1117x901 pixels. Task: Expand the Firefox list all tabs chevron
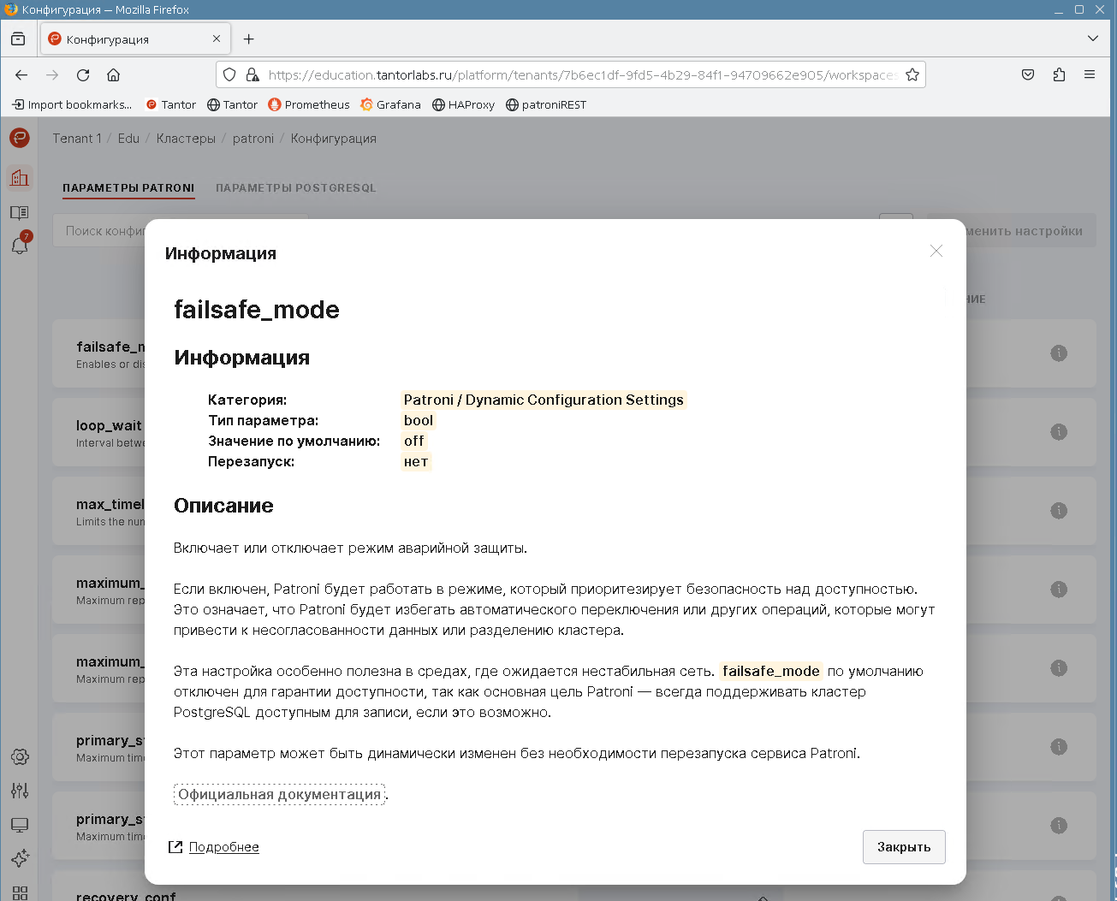[x=1092, y=39]
